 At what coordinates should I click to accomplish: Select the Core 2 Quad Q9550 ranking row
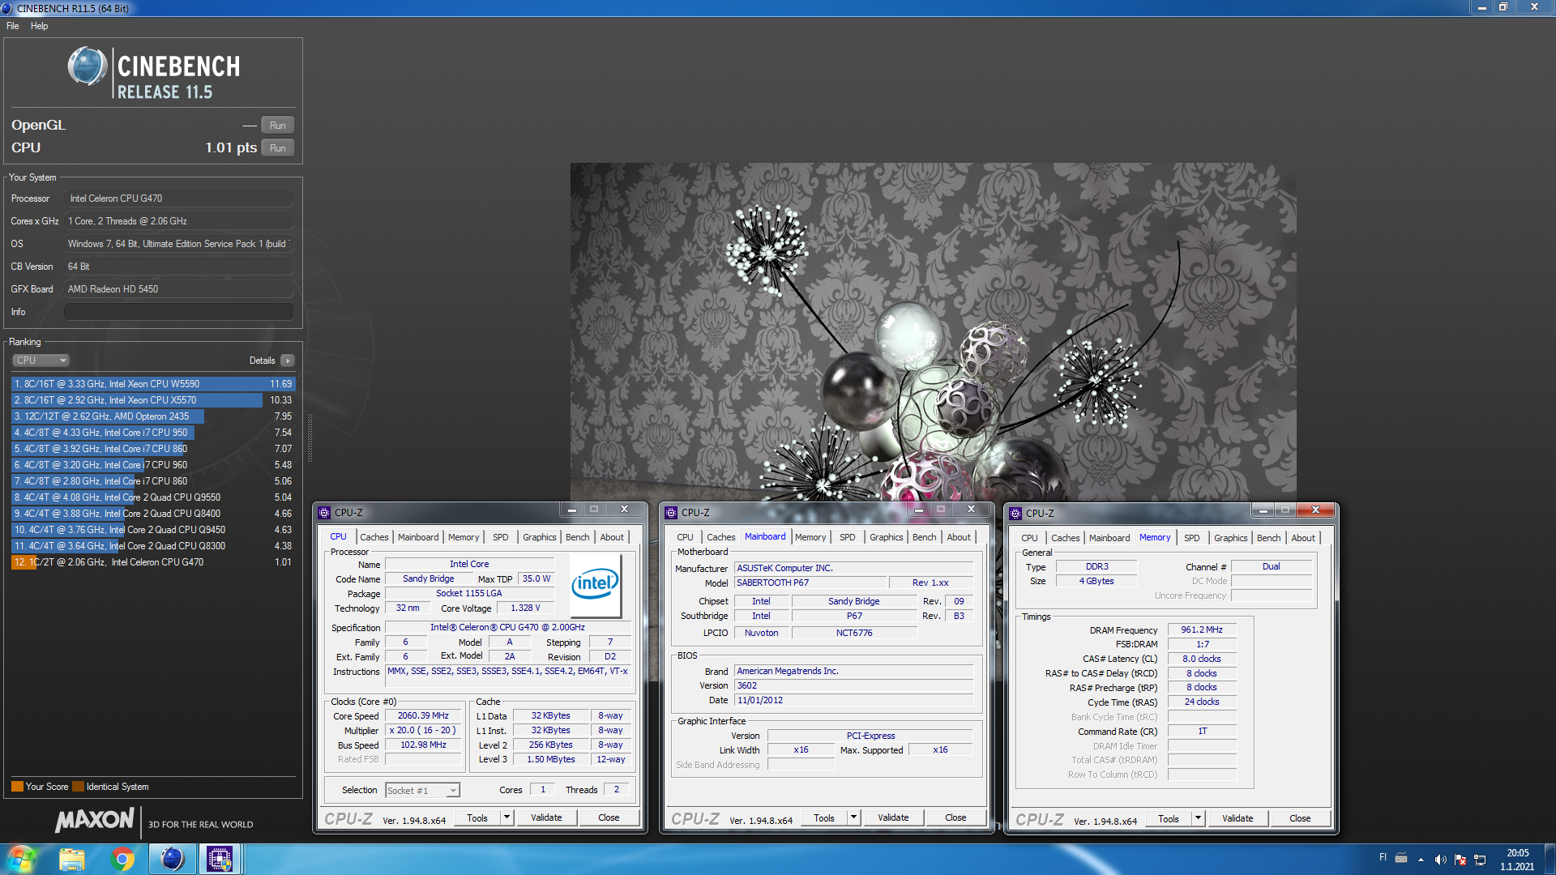[x=153, y=497]
